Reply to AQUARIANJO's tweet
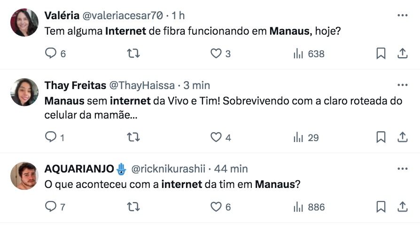 pyautogui.click(x=50, y=207)
